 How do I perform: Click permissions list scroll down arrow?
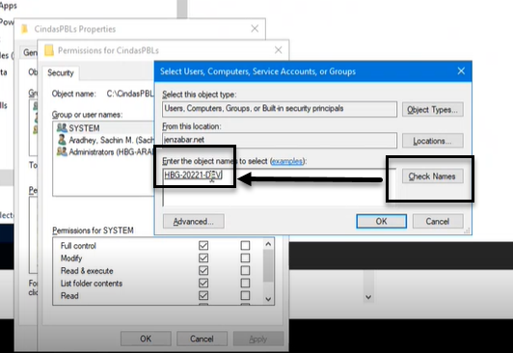pos(268,299)
